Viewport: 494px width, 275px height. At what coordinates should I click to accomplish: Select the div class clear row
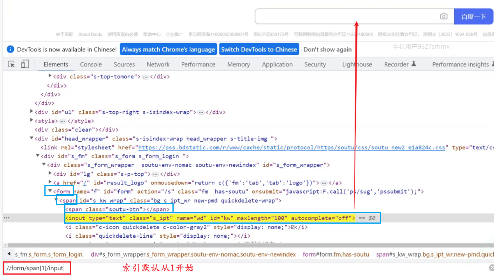76,130
